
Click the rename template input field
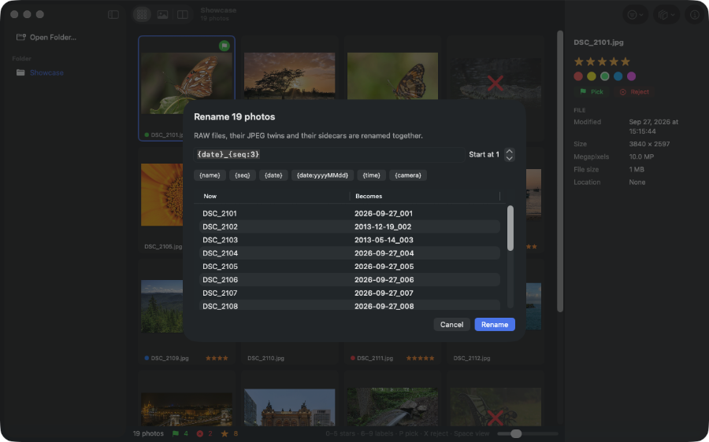pyautogui.click(x=329, y=154)
